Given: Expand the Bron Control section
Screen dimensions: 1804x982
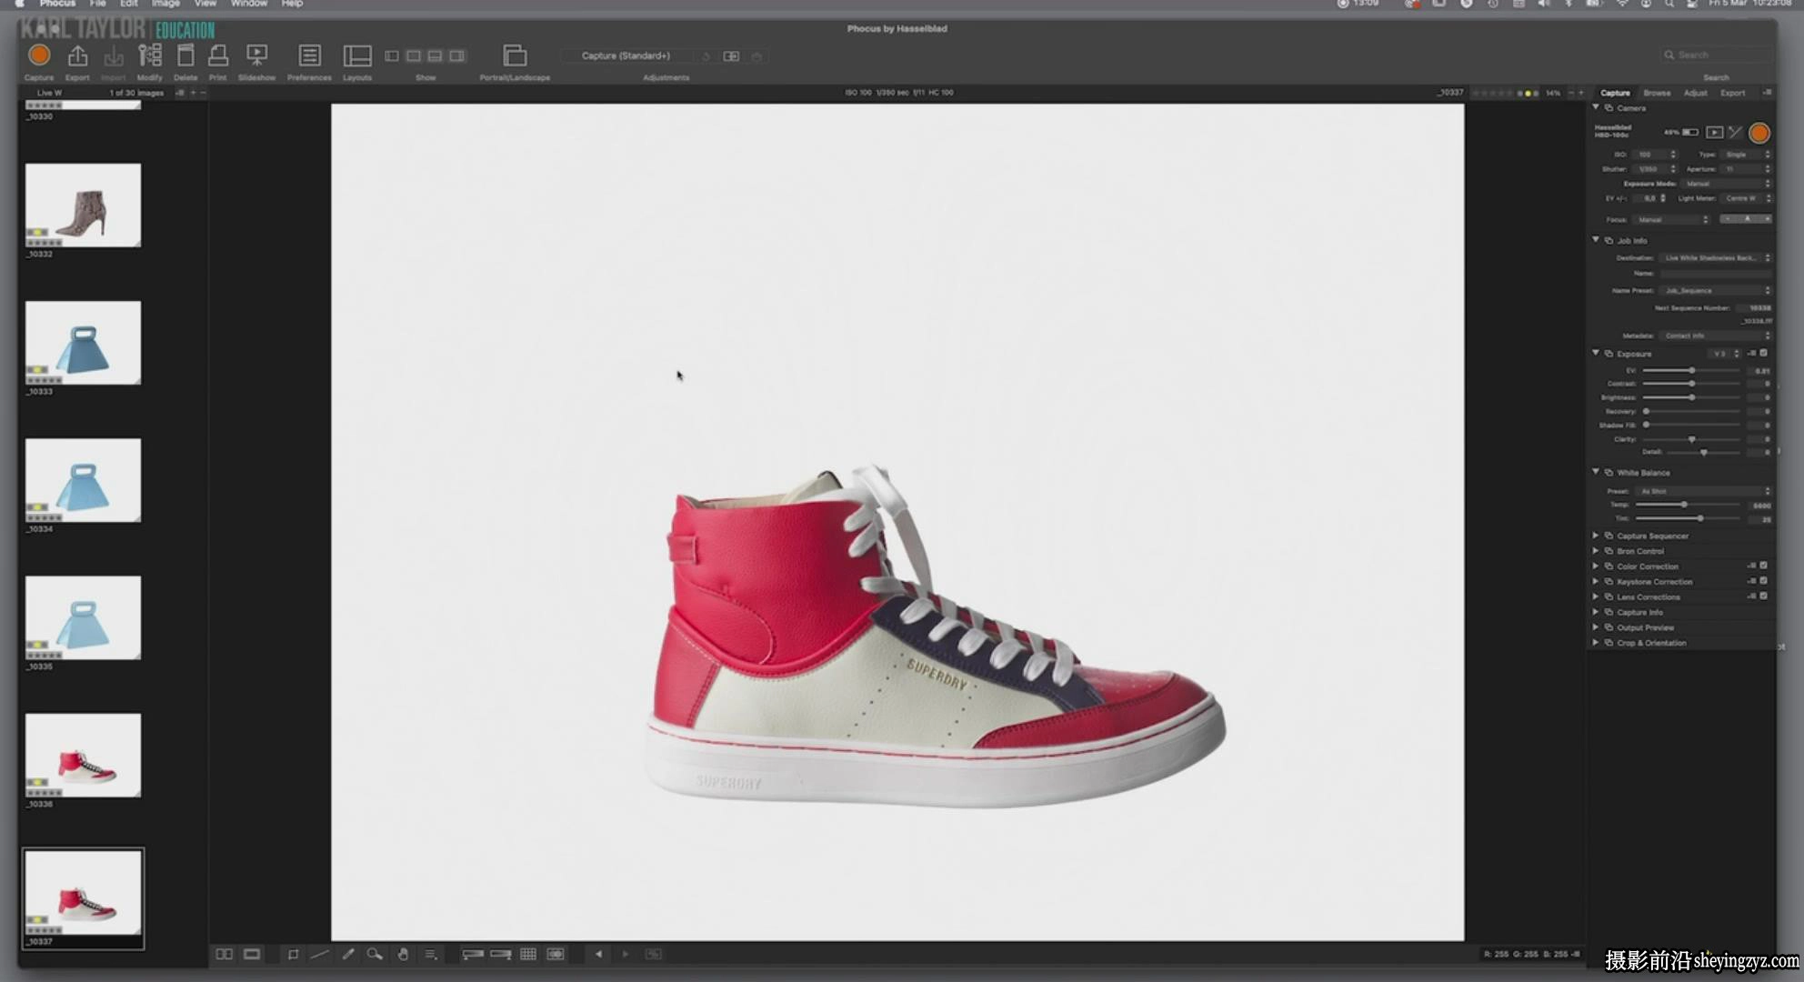Looking at the screenshot, I should (x=1596, y=551).
